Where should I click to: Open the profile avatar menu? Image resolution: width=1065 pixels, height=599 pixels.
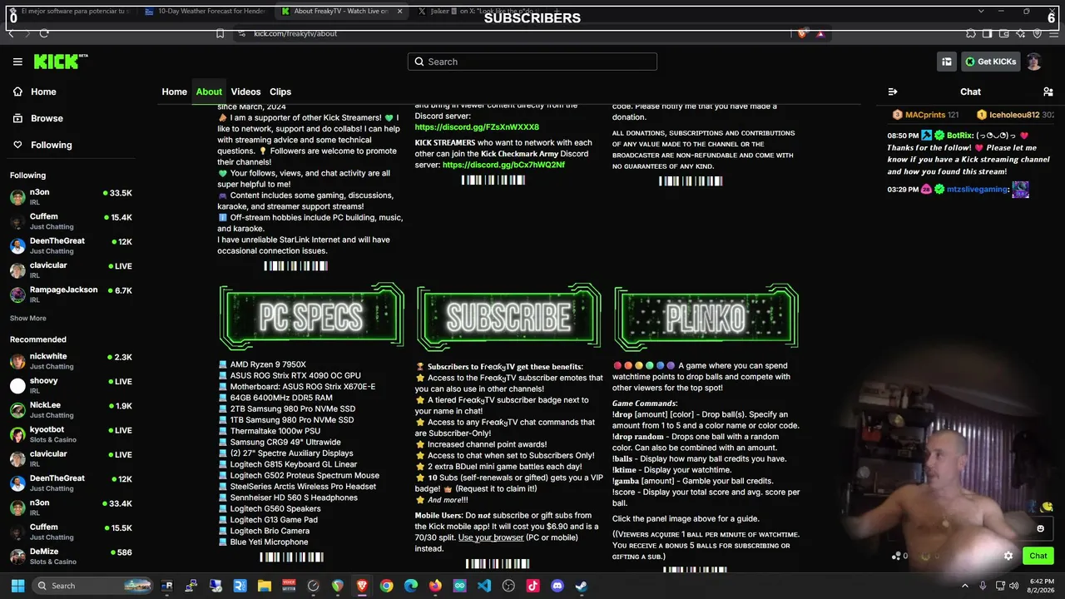(1034, 62)
